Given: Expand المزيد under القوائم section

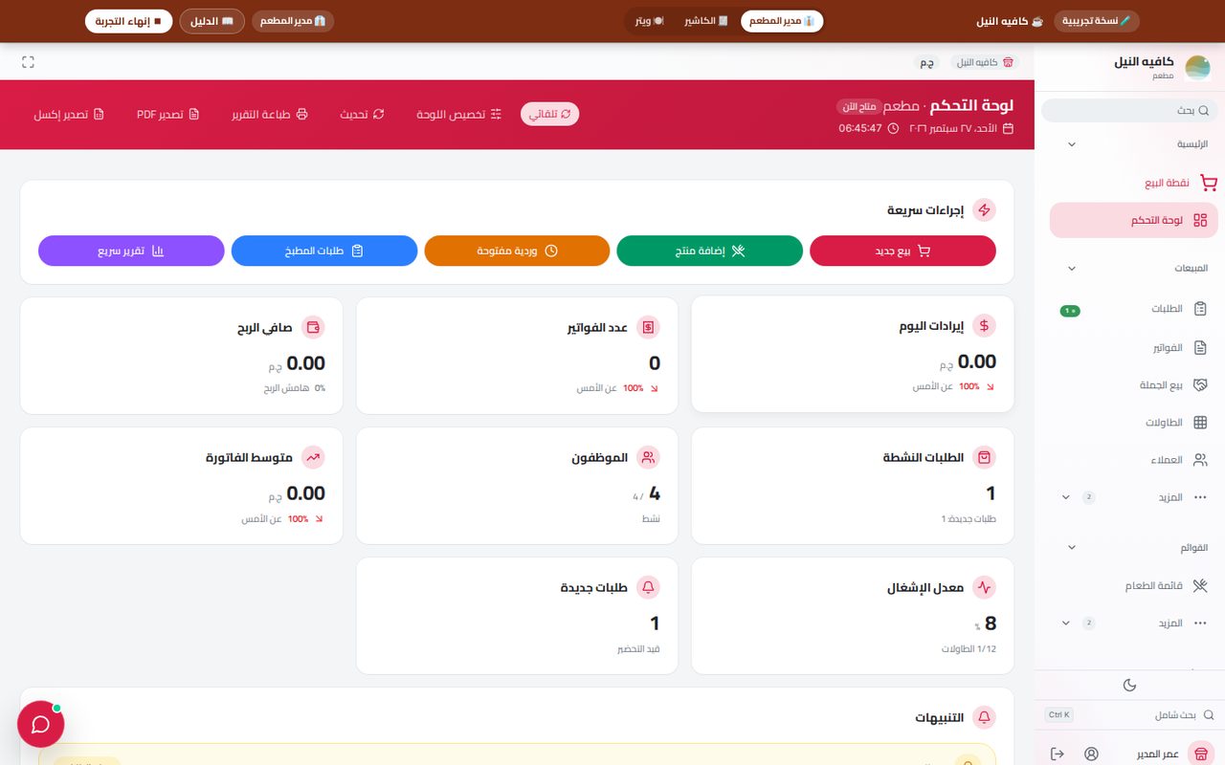Looking at the screenshot, I should click(1134, 623).
